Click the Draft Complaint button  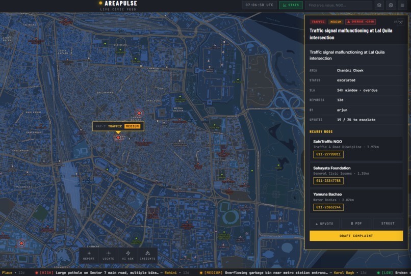point(356,236)
